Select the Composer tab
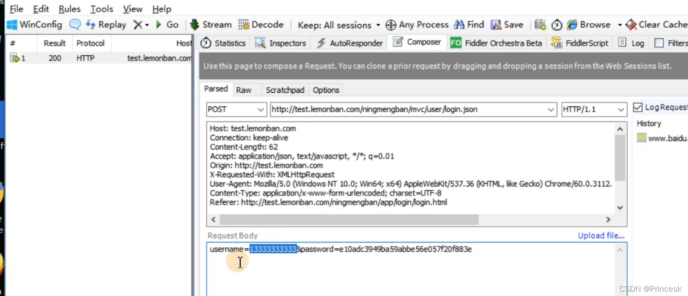 tap(417, 42)
